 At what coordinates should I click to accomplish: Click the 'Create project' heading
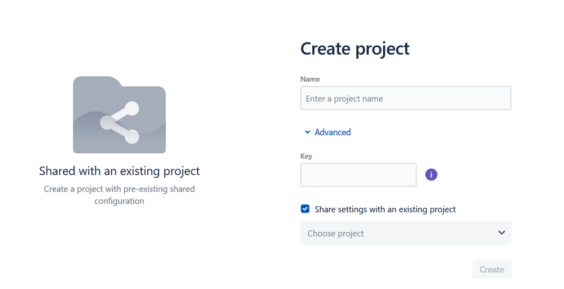(355, 49)
